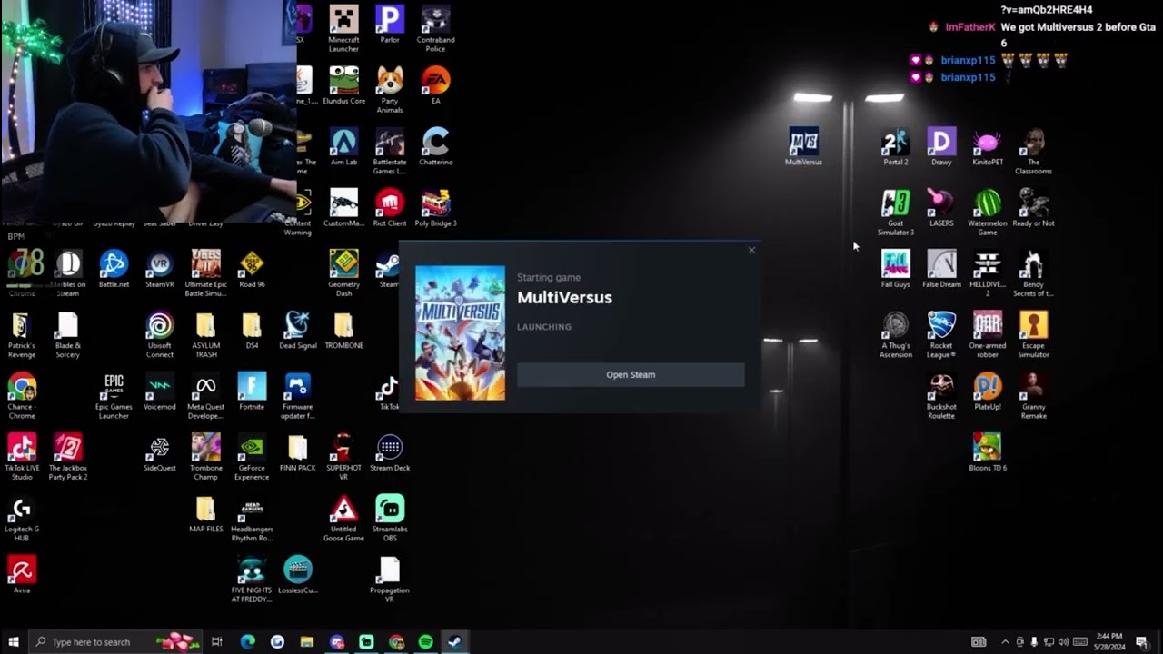Select the Party Animals icon
This screenshot has height=654, width=1163.
click(390, 90)
